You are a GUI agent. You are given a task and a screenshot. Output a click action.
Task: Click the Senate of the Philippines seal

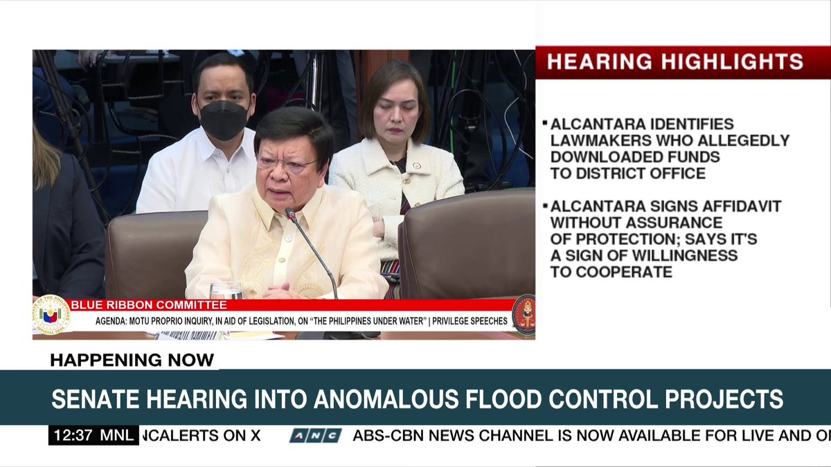pyautogui.click(x=51, y=315)
